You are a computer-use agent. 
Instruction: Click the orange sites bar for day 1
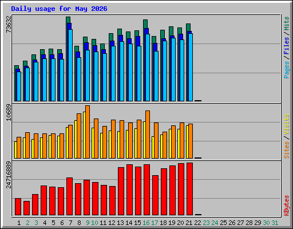[x=19, y=148]
